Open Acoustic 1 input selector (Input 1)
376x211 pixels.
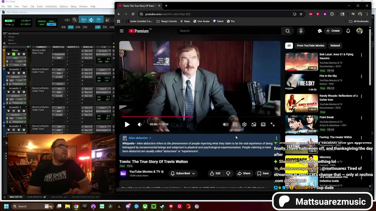pyautogui.click(x=104, y=70)
